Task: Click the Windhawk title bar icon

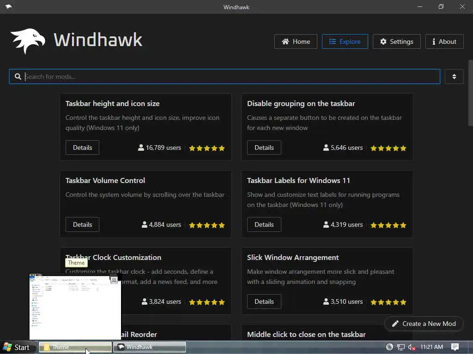Action: tap(8, 6)
